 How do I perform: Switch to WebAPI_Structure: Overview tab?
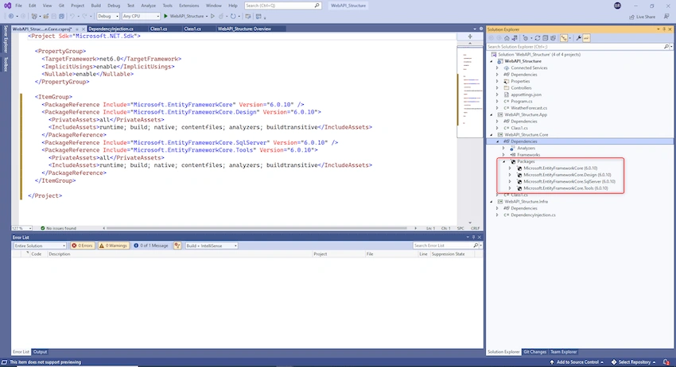click(244, 29)
